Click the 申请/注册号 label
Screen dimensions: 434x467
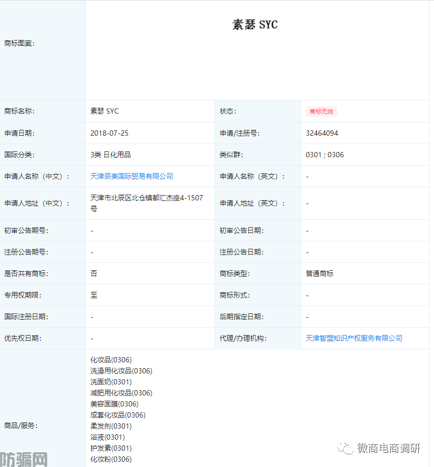(240, 133)
